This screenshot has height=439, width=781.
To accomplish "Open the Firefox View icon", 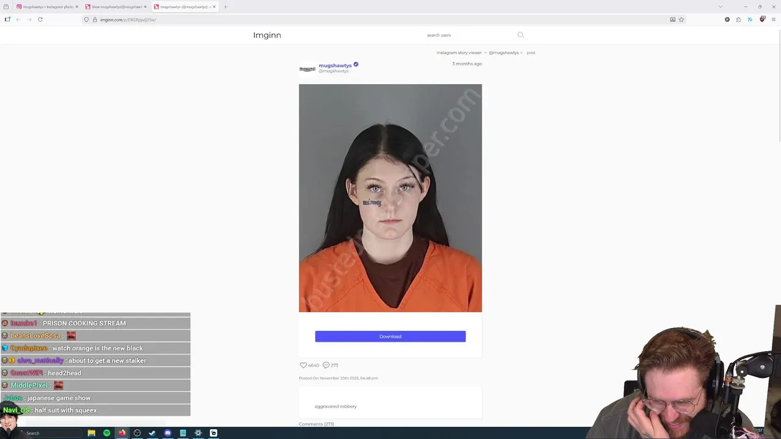I will (6, 7).
